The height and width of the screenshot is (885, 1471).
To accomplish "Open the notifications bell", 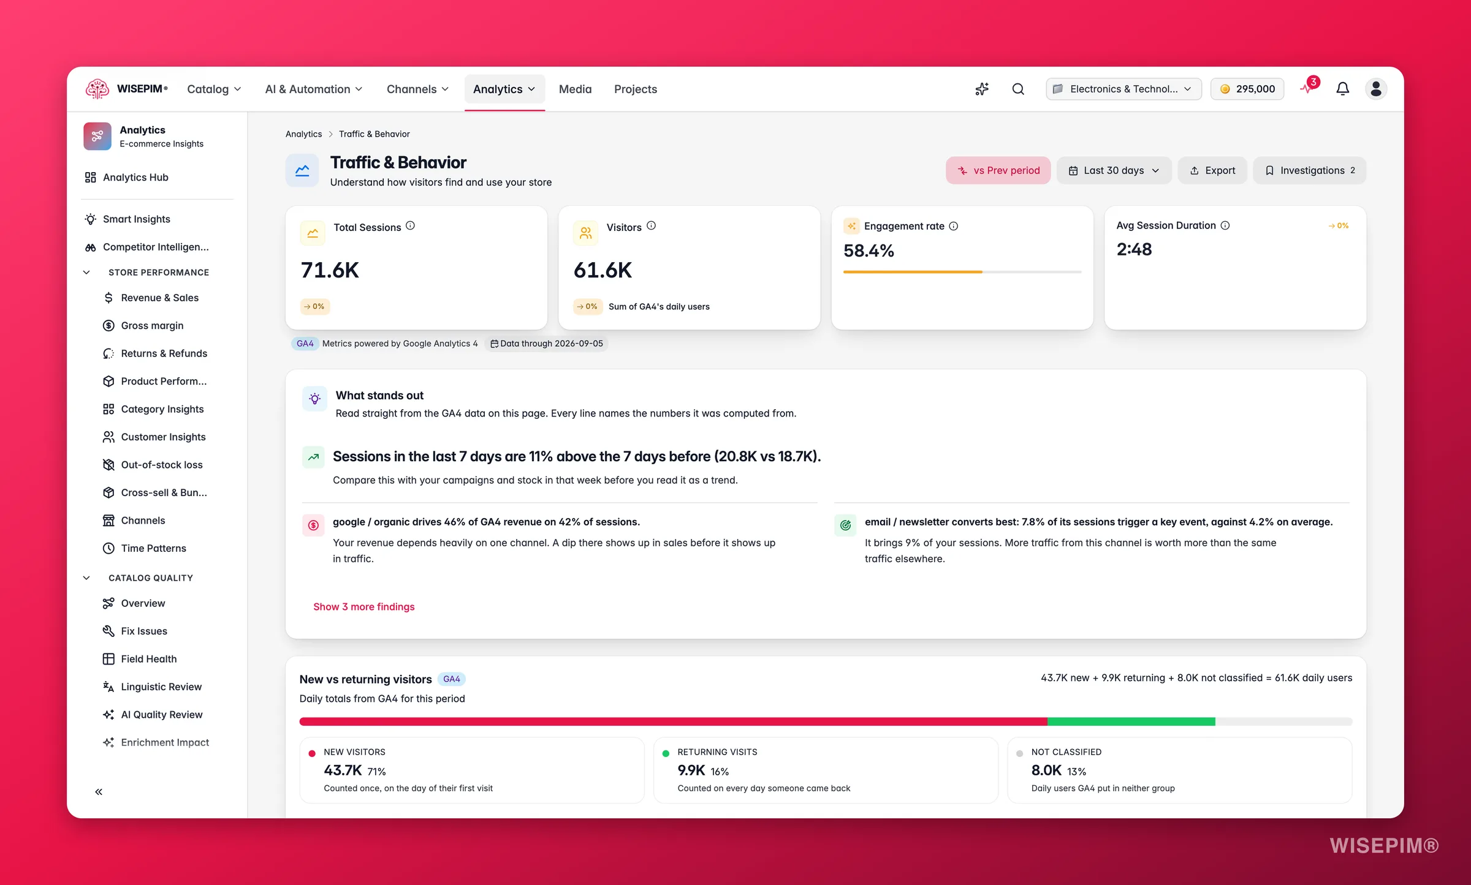I will point(1342,89).
